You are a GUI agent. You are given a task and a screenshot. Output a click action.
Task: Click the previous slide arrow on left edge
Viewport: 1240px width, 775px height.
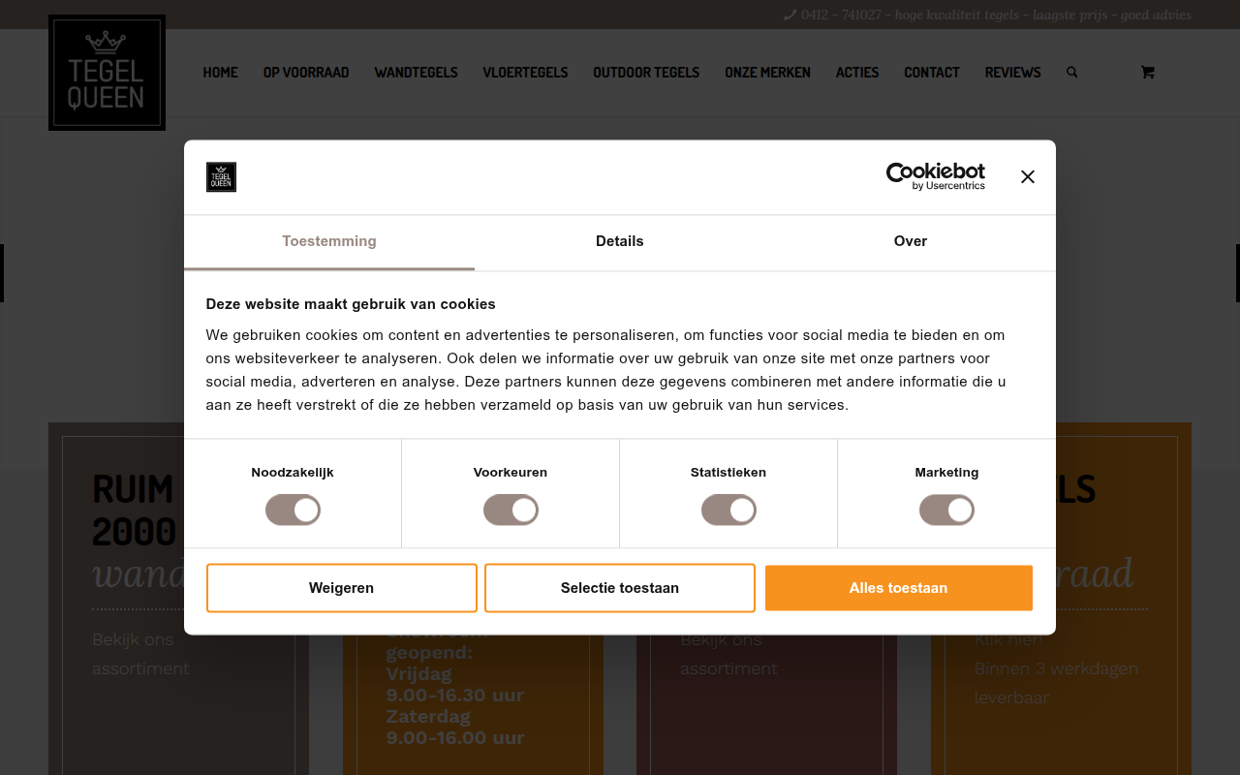coord(2,273)
